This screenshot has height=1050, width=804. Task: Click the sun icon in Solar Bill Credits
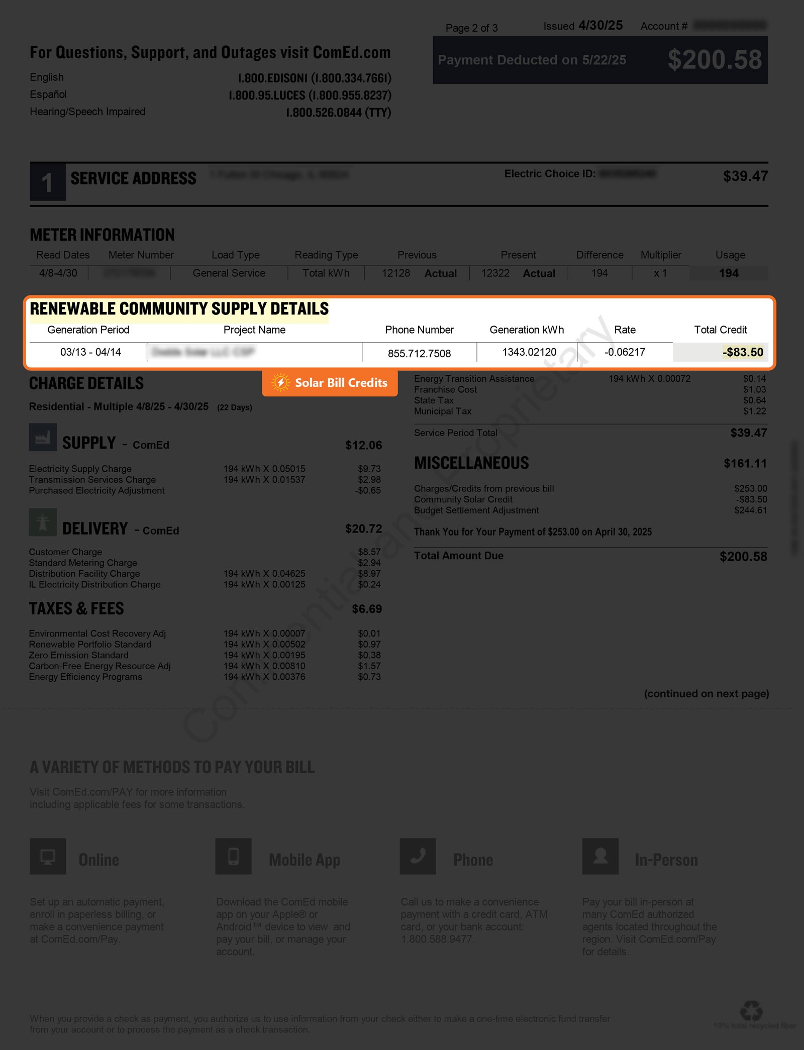pyautogui.click(x=280, y=383)
